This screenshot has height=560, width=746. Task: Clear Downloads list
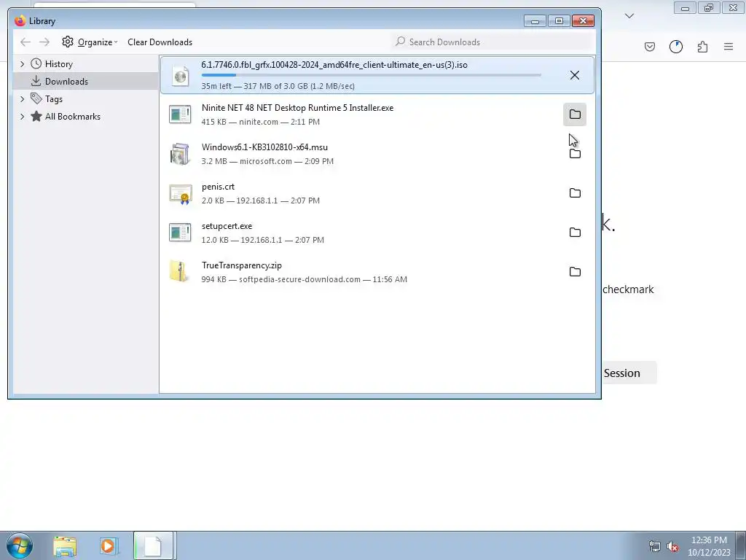click(160, 42)
